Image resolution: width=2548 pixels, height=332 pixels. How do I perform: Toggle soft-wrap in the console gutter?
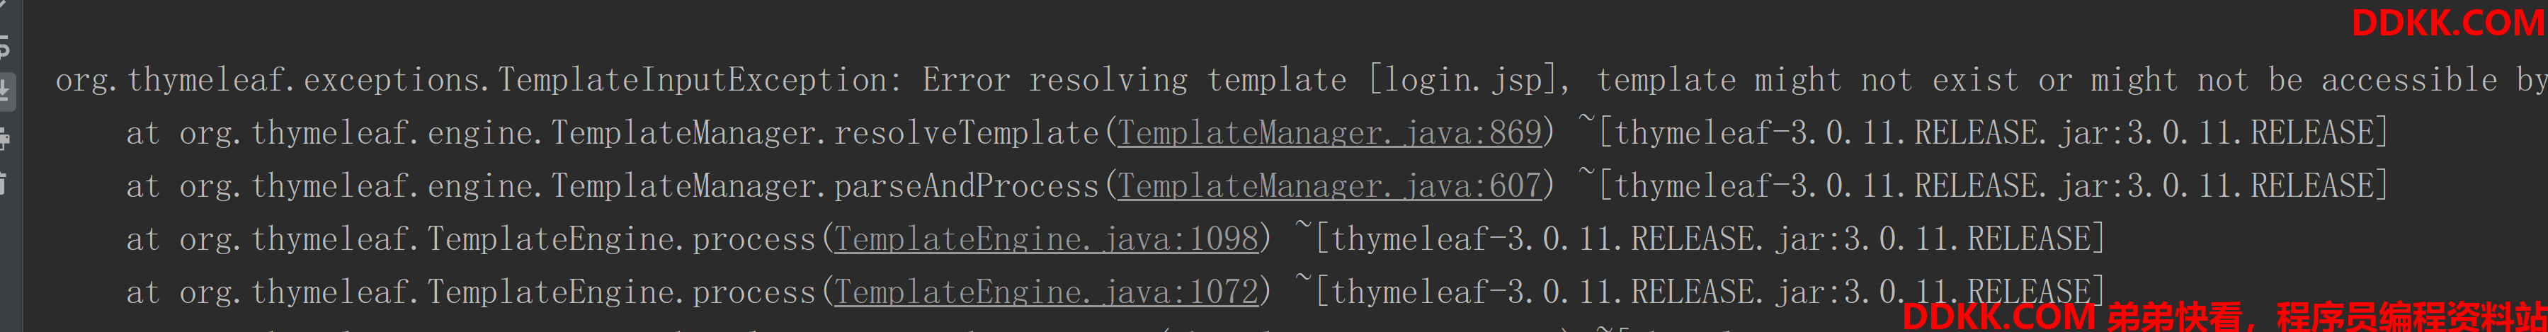[x=4, y=45]
